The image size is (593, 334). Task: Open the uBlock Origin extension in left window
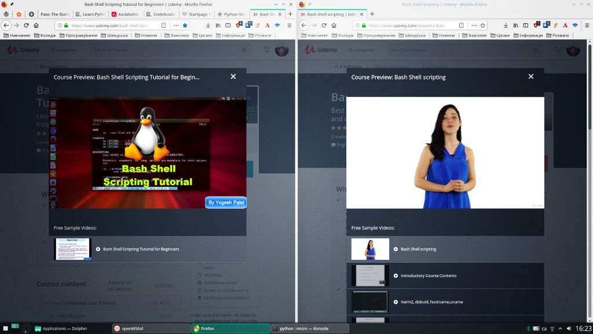point(239,26)
